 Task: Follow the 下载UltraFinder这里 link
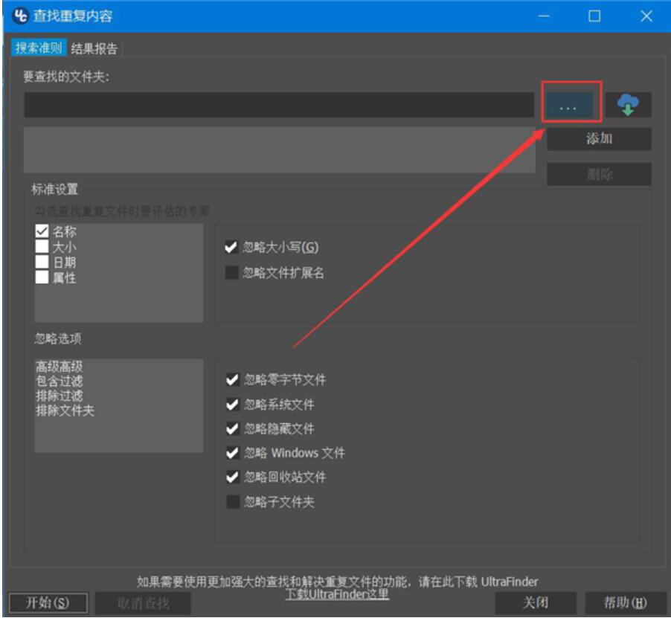337,594
